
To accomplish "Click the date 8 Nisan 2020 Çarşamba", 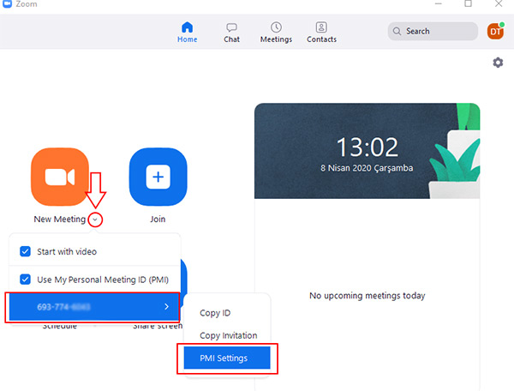I will pos(367,168).
